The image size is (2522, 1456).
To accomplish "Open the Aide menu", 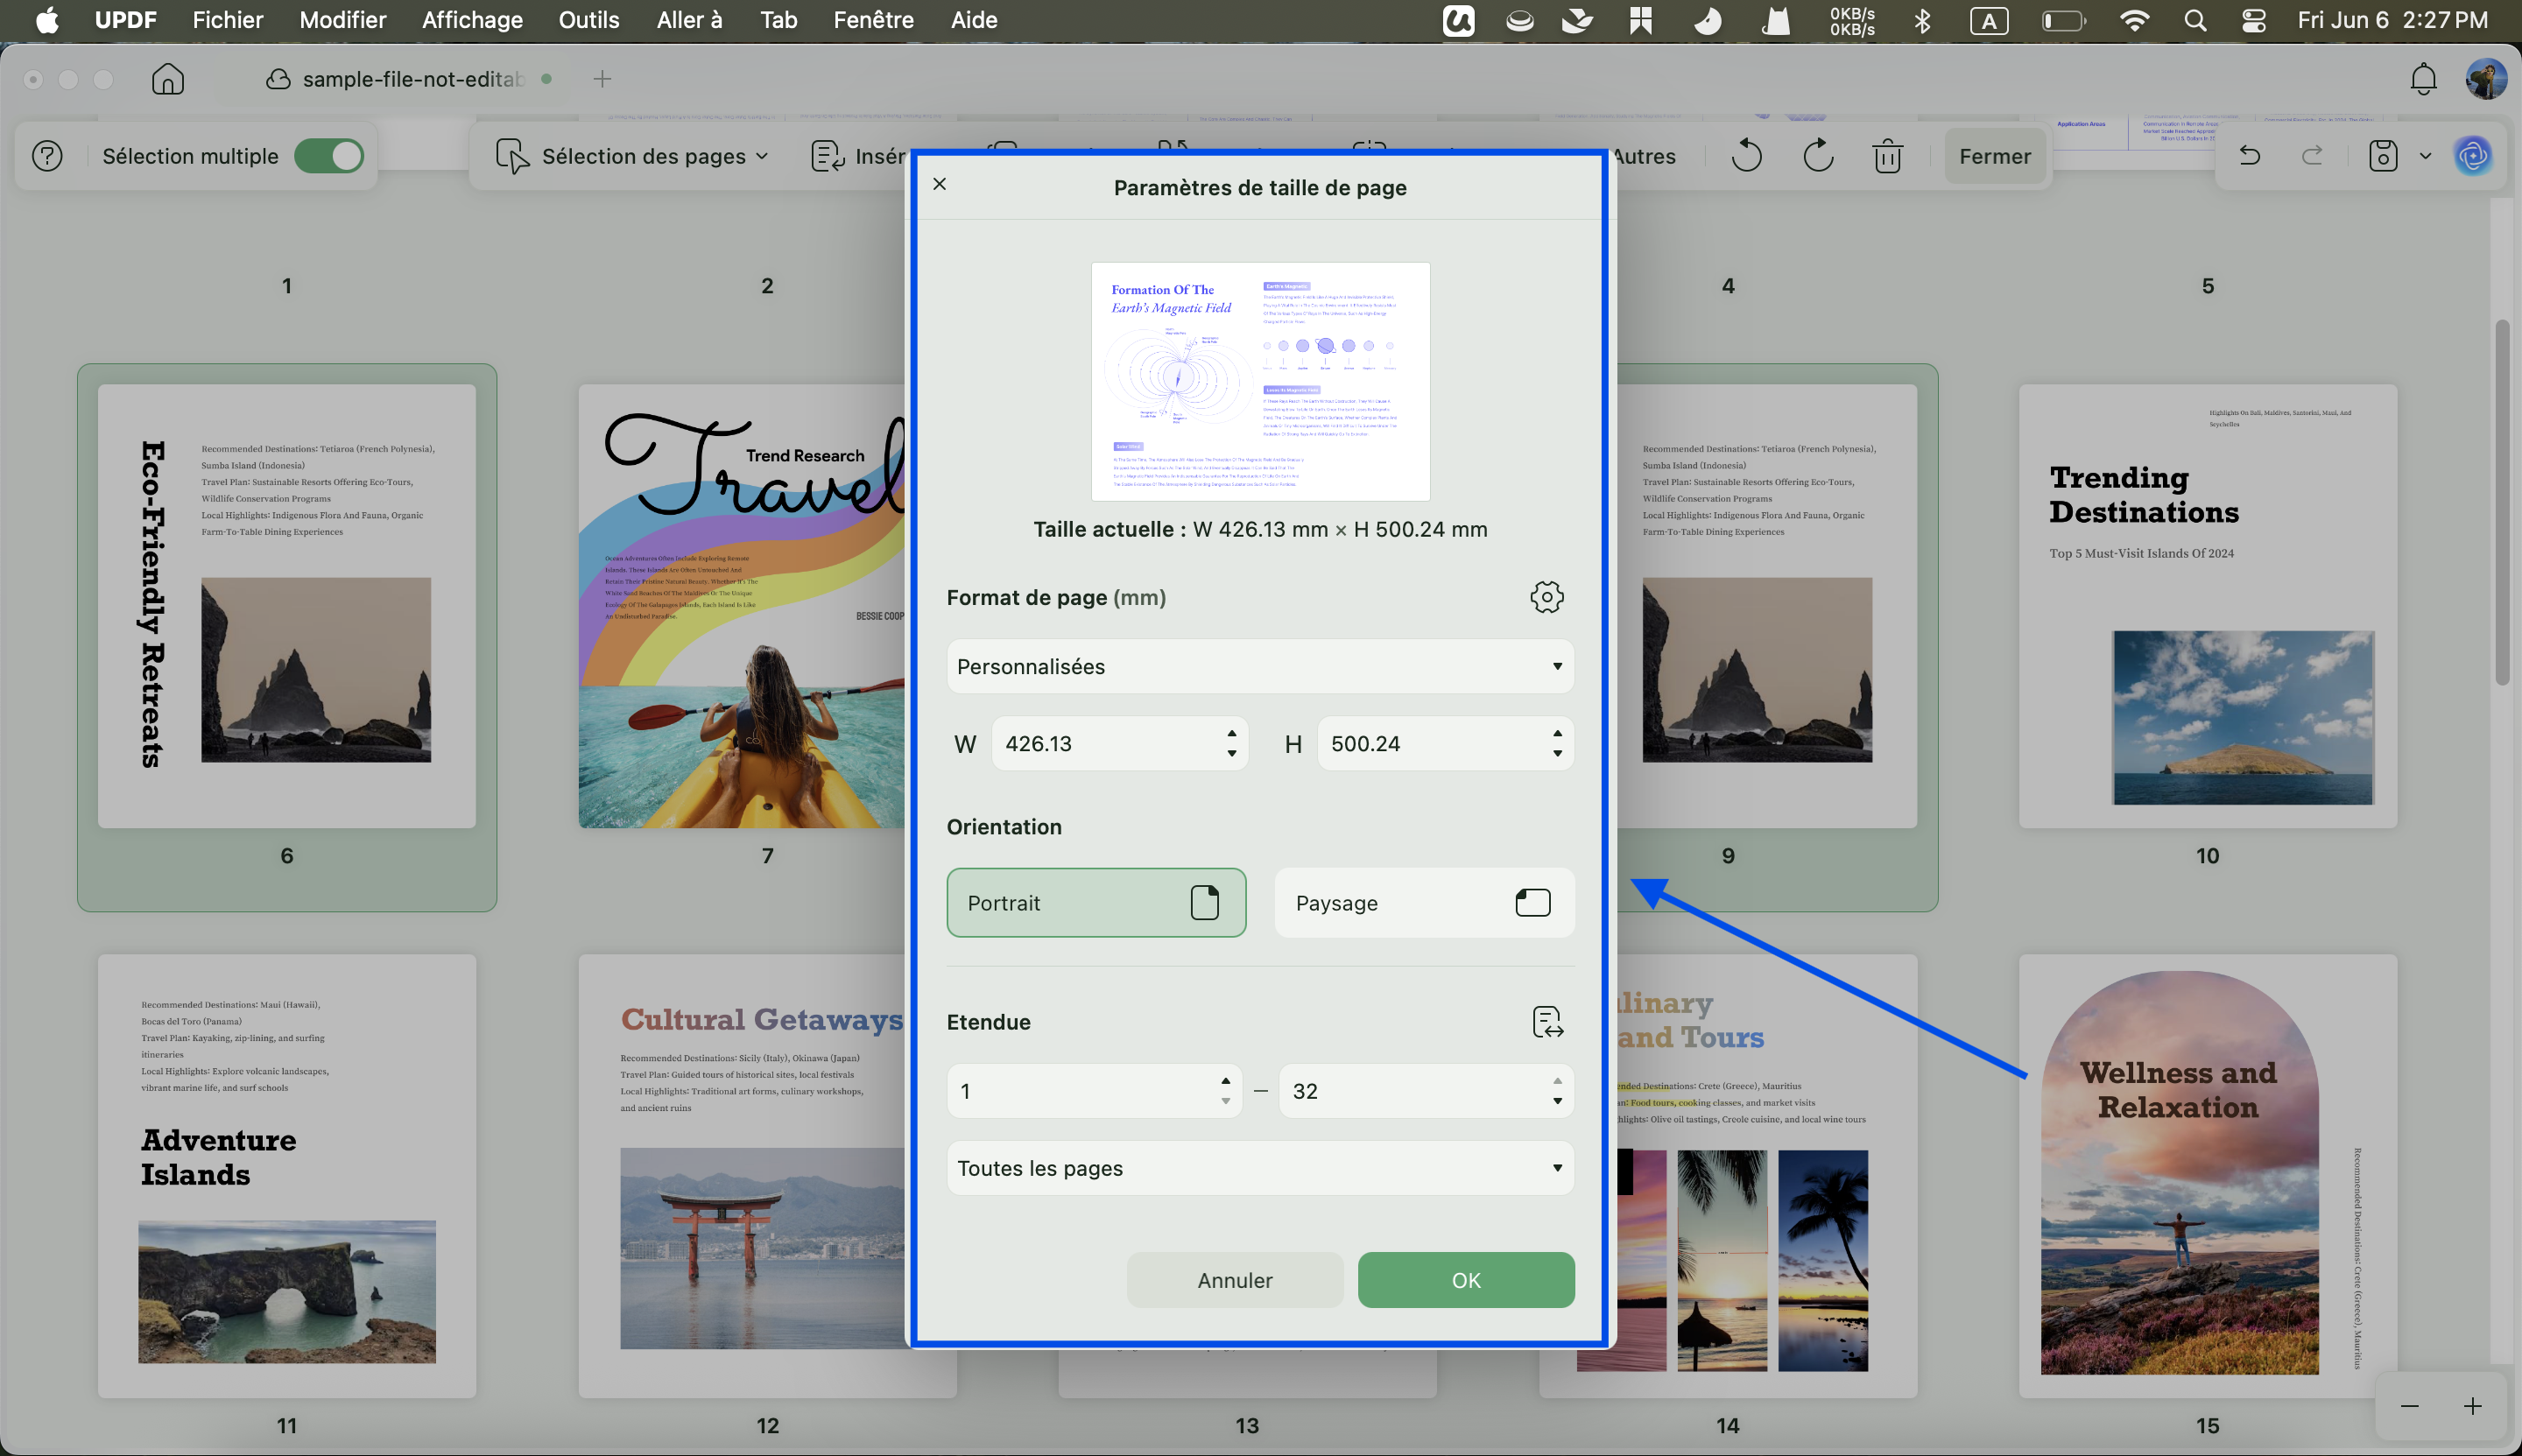I will [x=974, y=20].
